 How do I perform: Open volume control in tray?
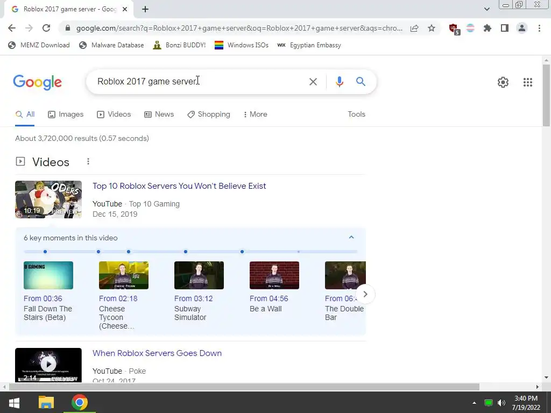pyautogui.click(x=501, y=403)
